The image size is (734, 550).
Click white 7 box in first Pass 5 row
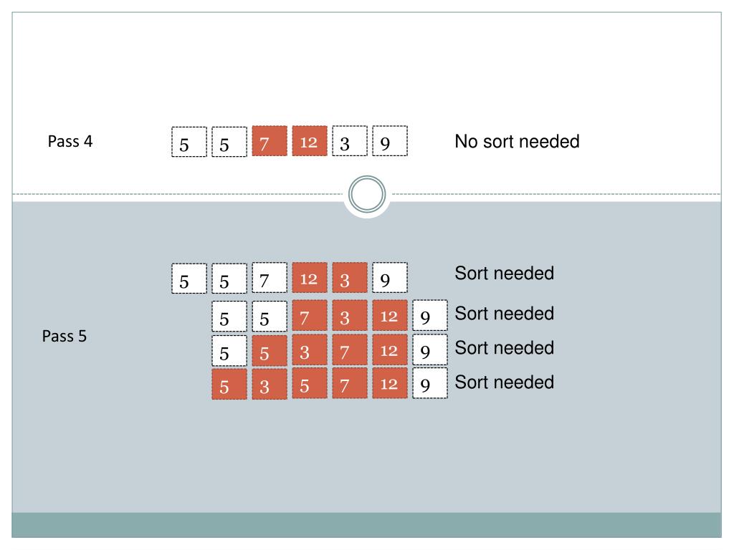[x=270, y=278]
